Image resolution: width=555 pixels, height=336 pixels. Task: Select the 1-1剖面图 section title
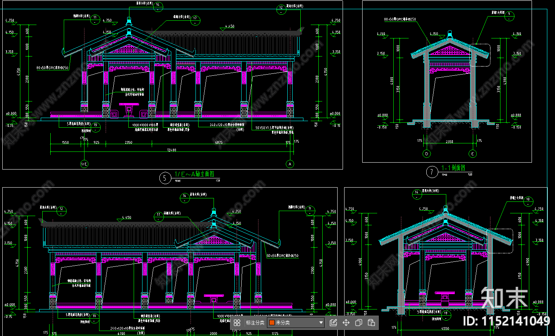coord(453,168)
